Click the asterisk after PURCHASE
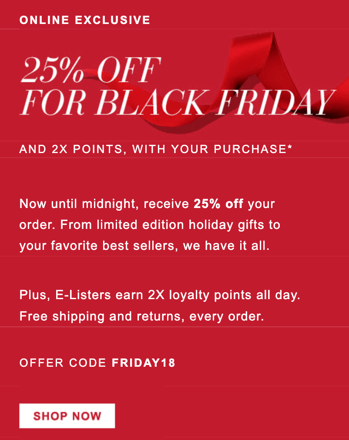This screenshot has height=440, width=349. [289, 149]
